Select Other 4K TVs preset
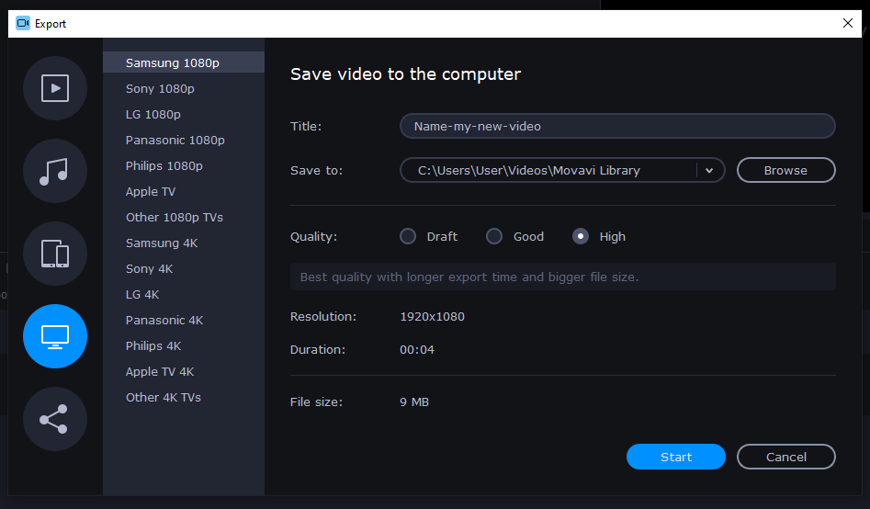 coord(164,398)
